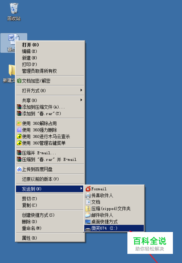The width and height of the screenshot is (182, 263).
Task: Choose 重命名(M) in the context menu
Action: (x=50, y=228)
